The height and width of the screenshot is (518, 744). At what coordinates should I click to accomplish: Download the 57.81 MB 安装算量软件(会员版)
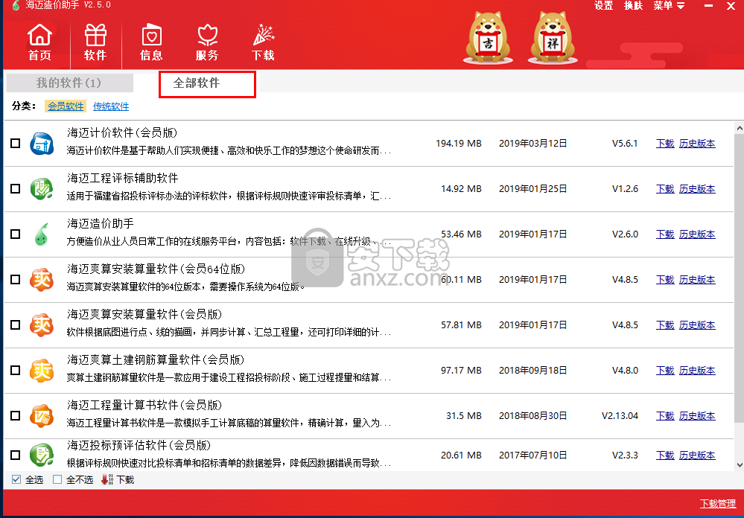click(665, 325)
